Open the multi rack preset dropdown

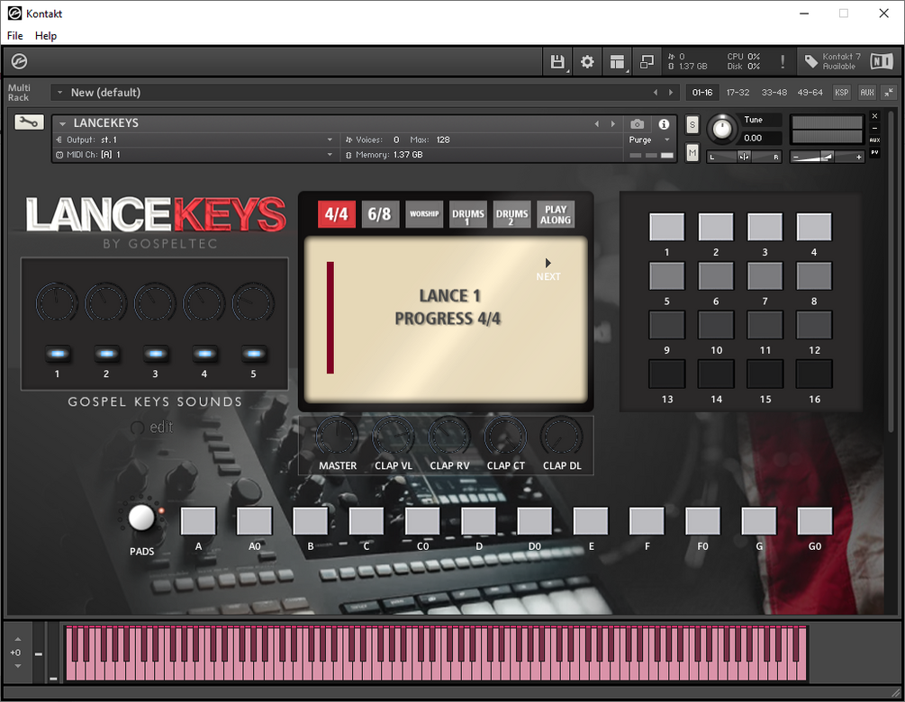click(59, 93)
